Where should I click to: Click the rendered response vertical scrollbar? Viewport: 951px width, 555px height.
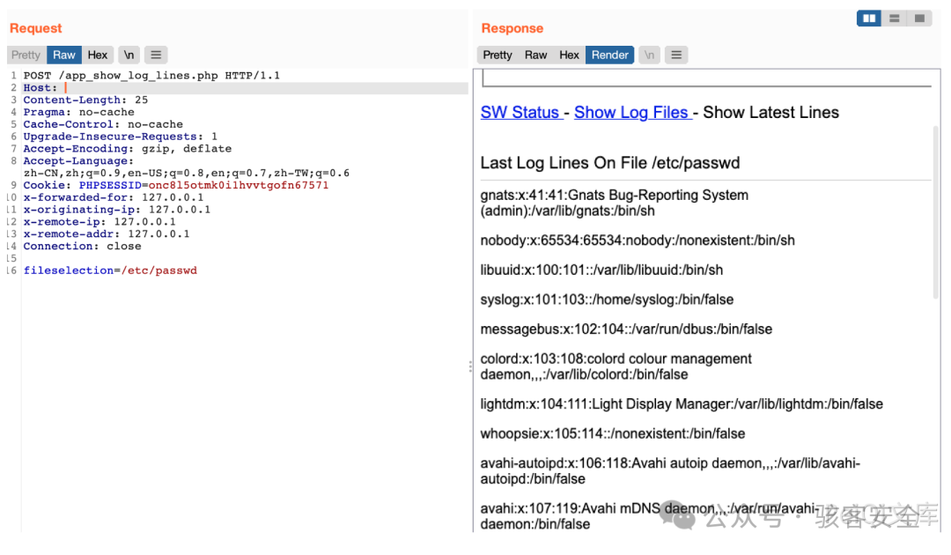pyautogui.click(x=936, y=211)
